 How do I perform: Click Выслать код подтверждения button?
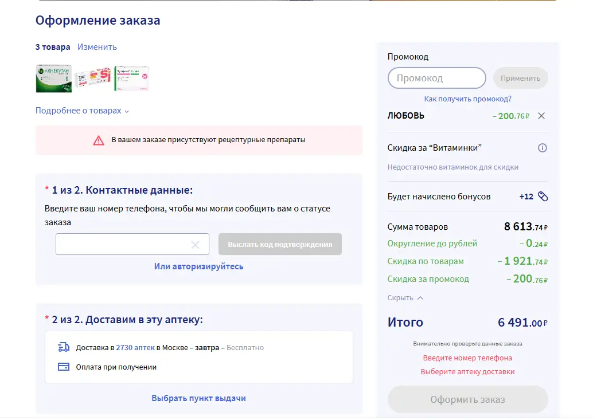pos(280,244)
